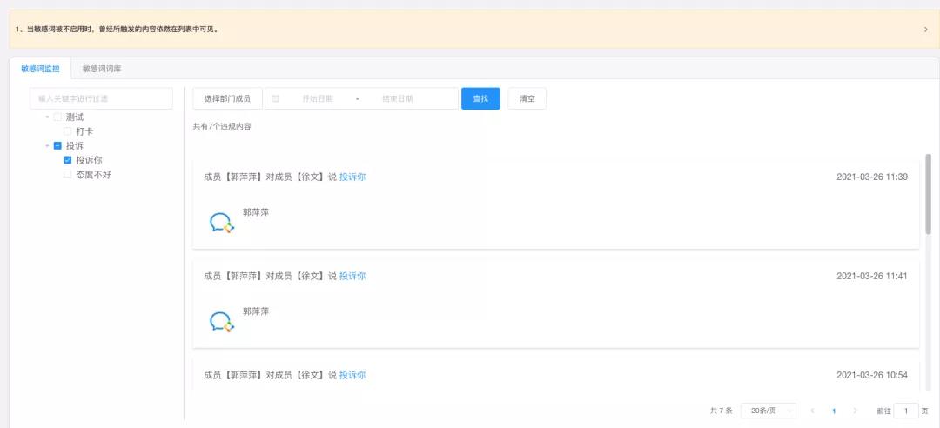940x428 pixels.
Task: Check the 测试 checkbox
Action: 57,117
